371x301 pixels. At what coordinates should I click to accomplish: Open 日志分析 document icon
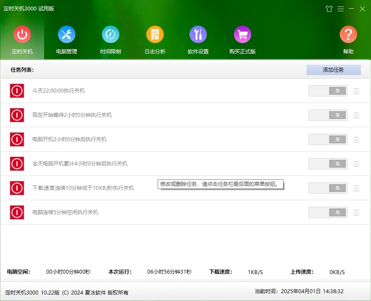pyautogui.click(x=155, y=34)
